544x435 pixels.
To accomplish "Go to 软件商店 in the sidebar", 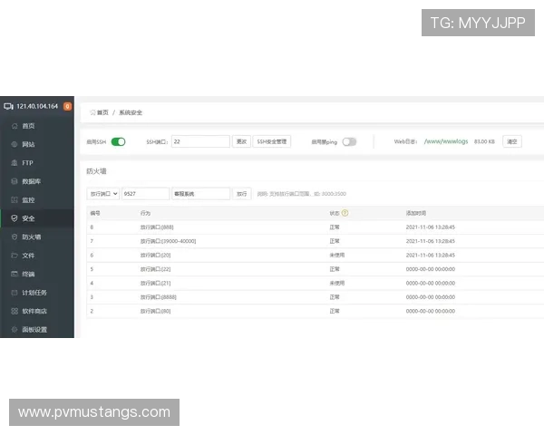I will click(x=34, y=311).
